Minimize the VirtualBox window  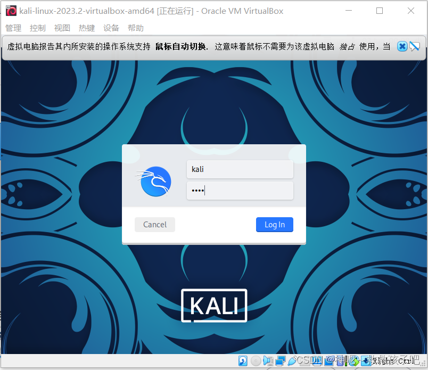click(349, 11)
